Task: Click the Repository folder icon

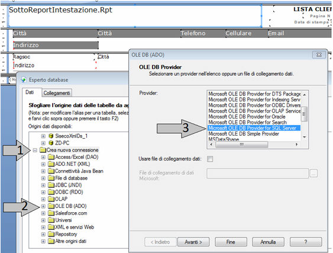Action: click(x=51, y=234)
